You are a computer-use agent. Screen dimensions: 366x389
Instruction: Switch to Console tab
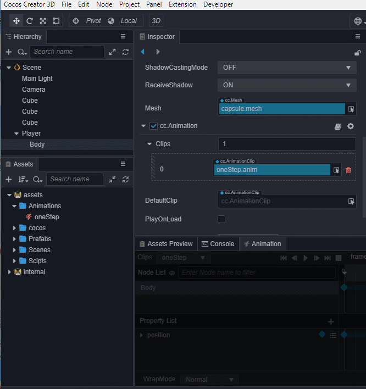[x=218, y=244]
